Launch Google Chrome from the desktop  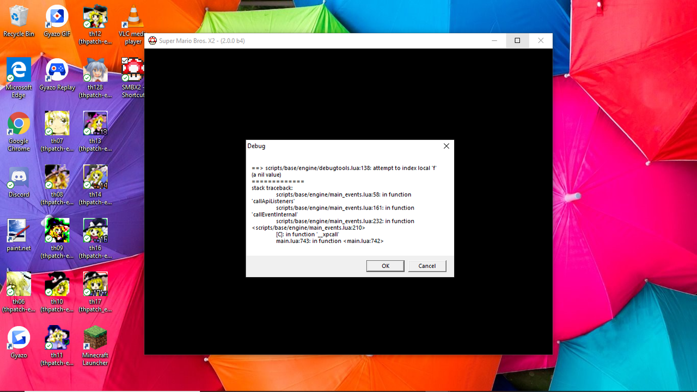coord(19,132)
